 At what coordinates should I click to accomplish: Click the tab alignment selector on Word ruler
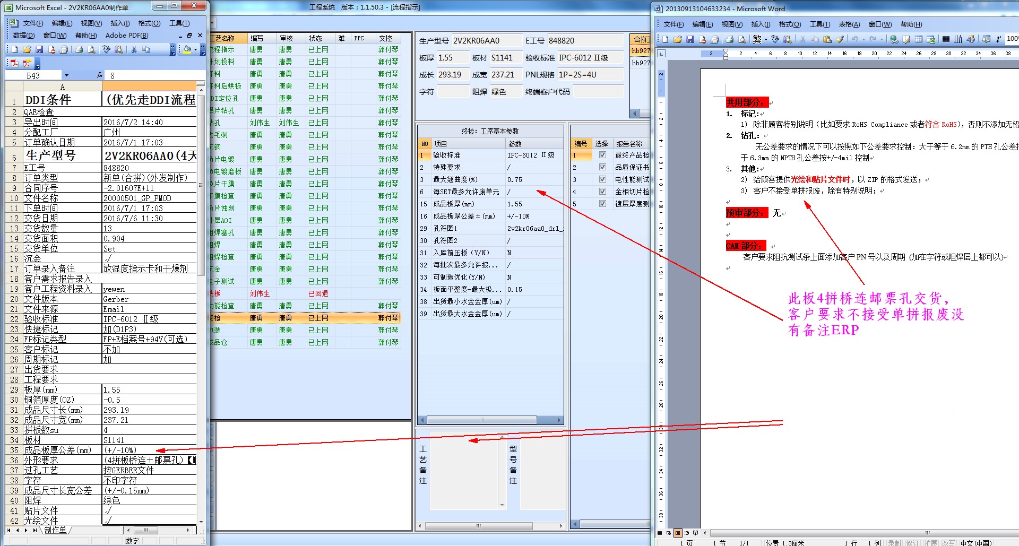tap(661, 54)
